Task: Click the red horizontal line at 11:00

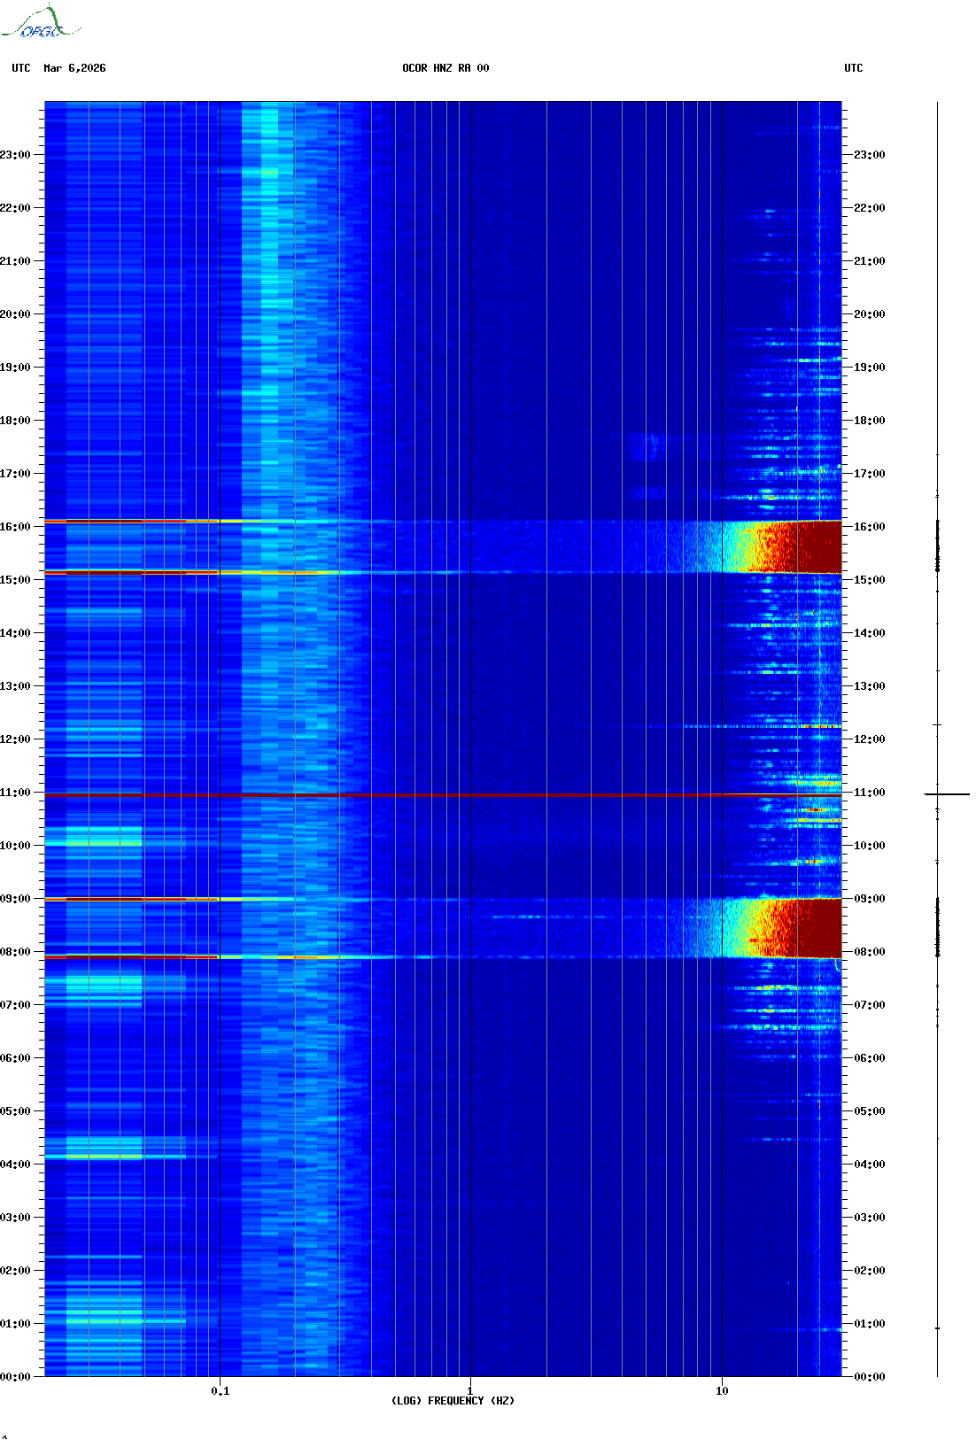Action: click(x=443, y=795)
